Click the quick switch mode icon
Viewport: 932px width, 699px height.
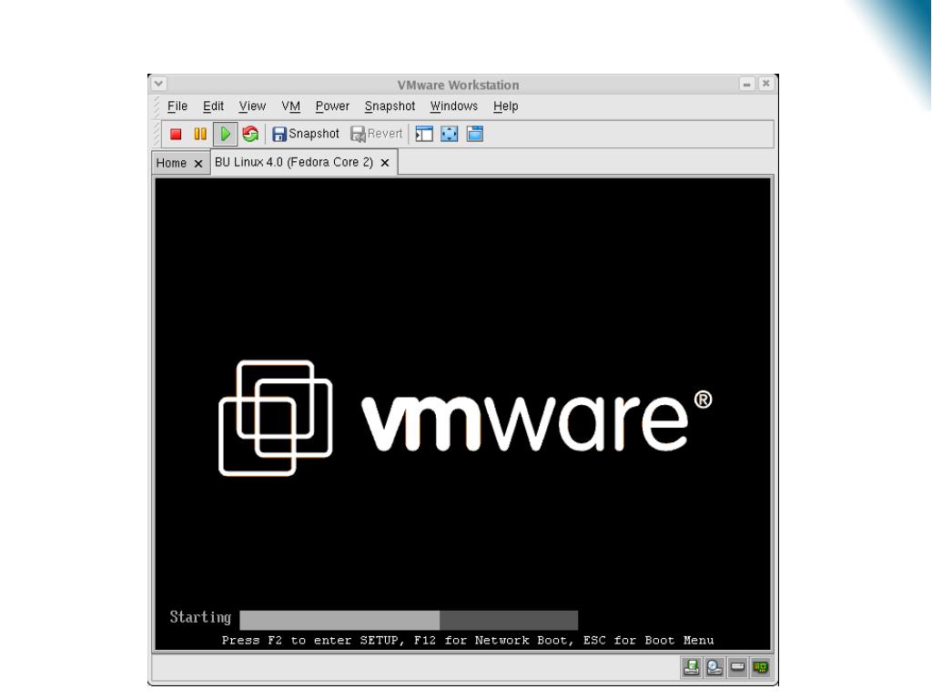click(x=475, y=135)
